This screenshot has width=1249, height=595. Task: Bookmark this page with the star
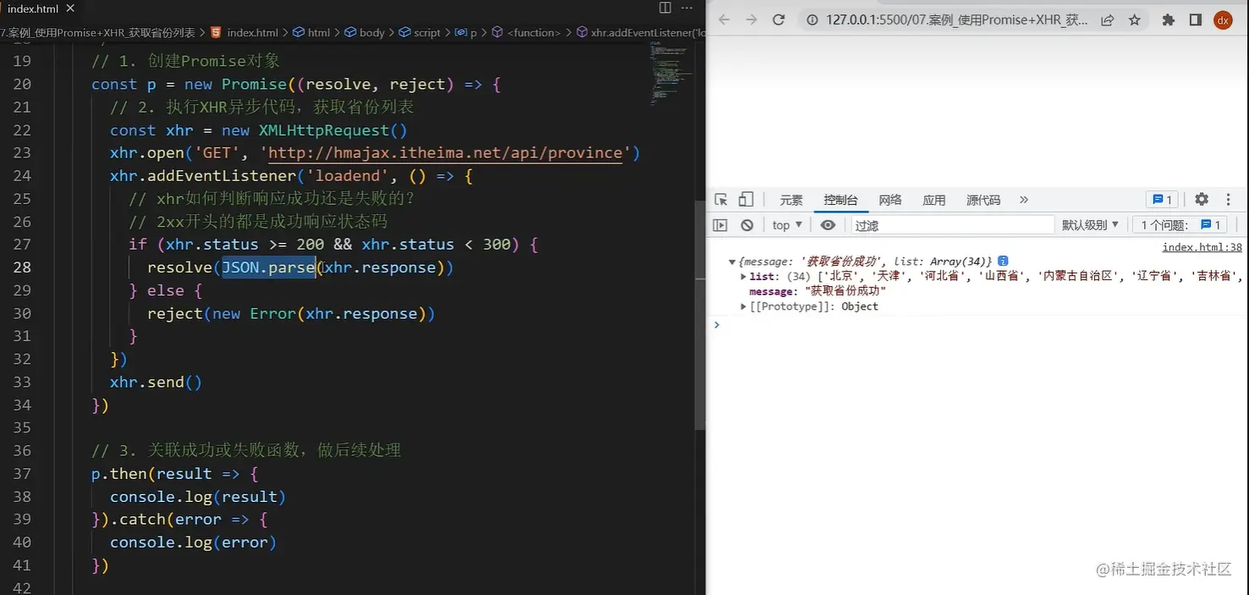tap(1135, 19)
